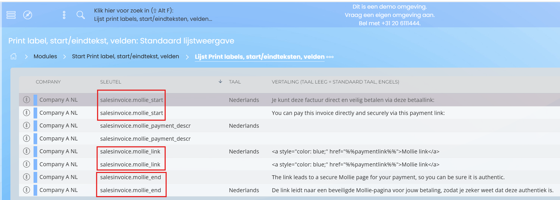Click Mollie link HTML translation without a language
The height and width of the screenshot is (200, 560).
coord(356,164)
